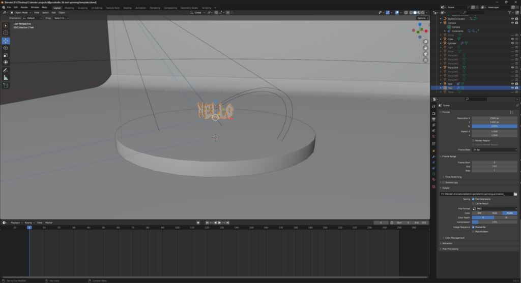Jump to the timeline start frame button
The image size is (521, 283).
(x=207, y=223)
